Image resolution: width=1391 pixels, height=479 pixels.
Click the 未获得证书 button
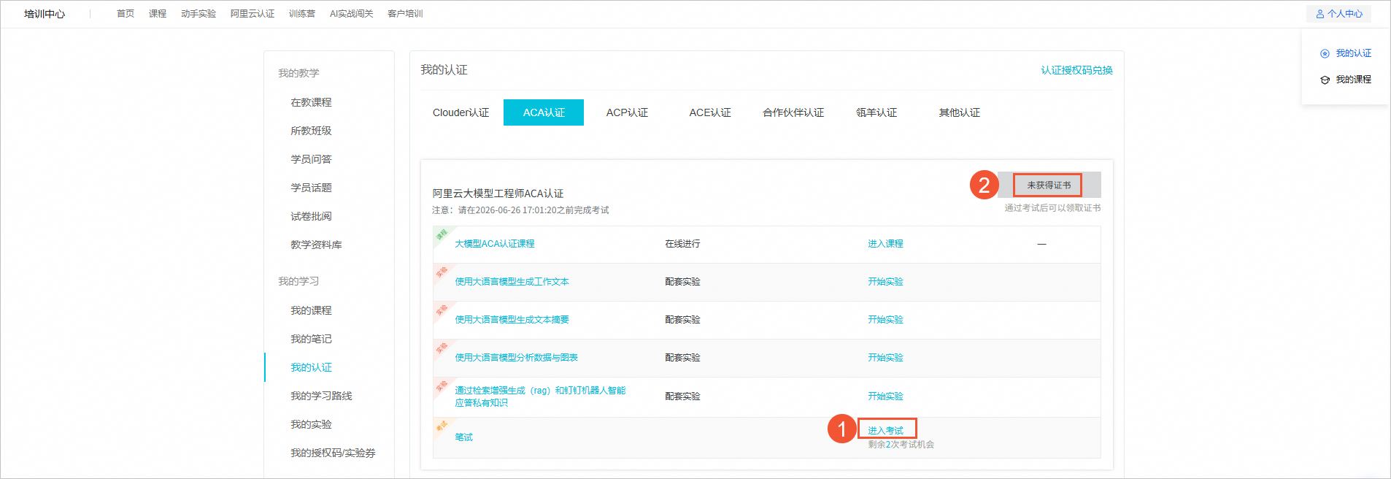1049,185
